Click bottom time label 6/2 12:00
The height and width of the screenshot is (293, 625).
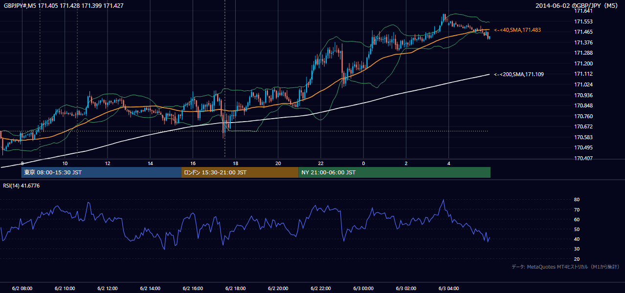[108, 289]
